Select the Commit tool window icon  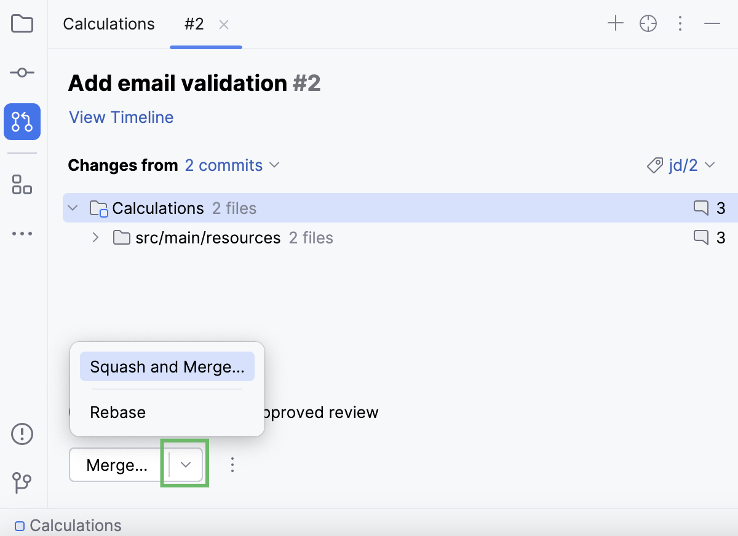(22, 72)
